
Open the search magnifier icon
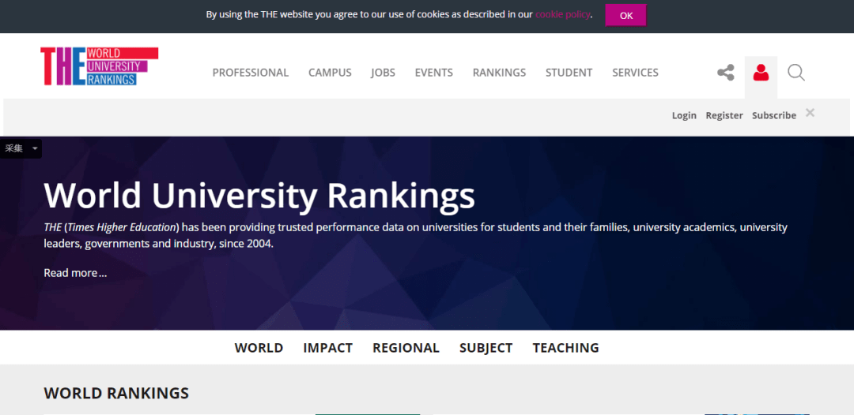tap(796, 73)
